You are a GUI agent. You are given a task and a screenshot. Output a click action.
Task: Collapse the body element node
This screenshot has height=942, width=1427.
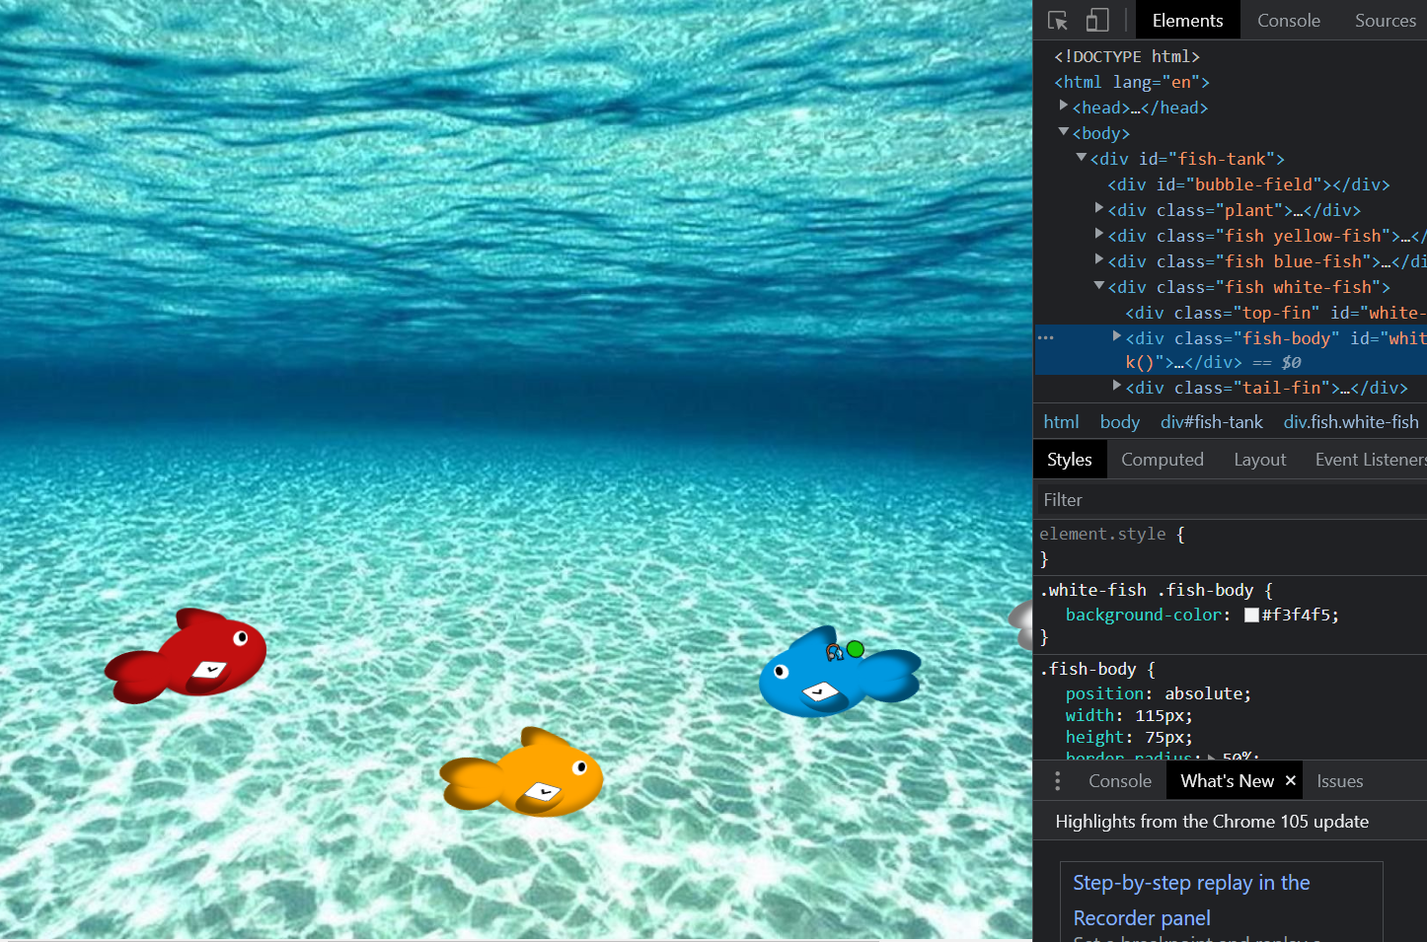point(1064,131)
